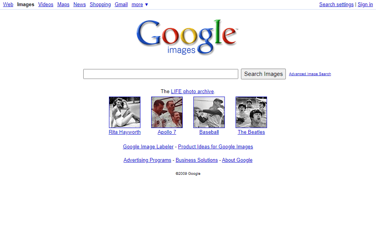The width and height of the screenshot is (376, 230).
Task: Click the Google Images logo
Action: tap(187, 37)
